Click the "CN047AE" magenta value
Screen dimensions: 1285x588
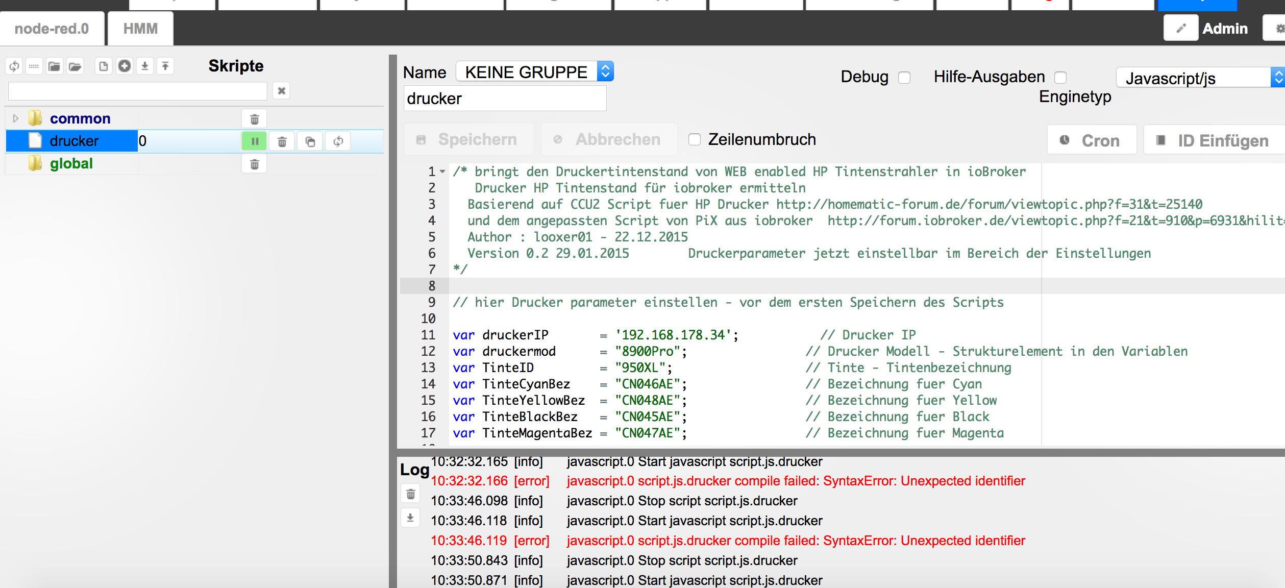(648, 433)
